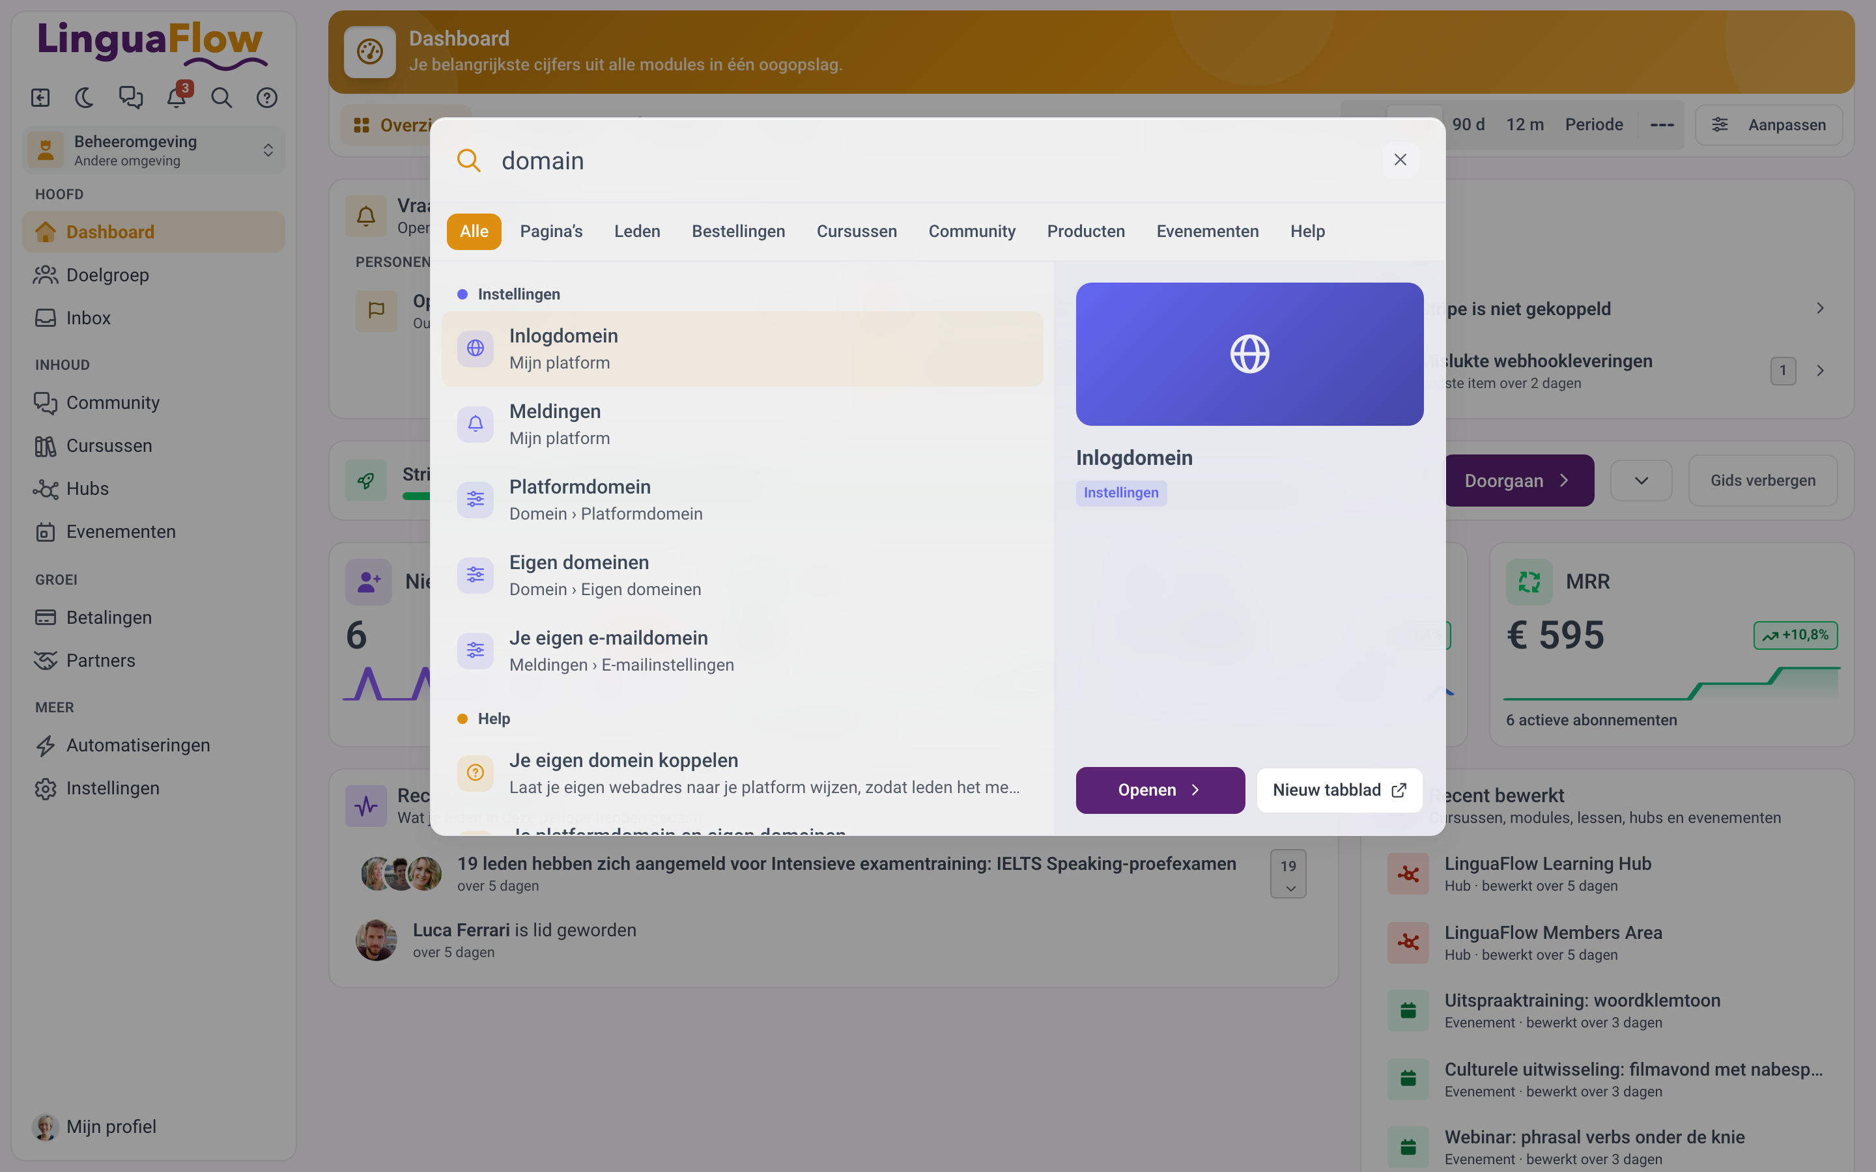Expand Beheeromgeving environment switcher
Image resolution: width=1876 pixels, height=1172 pixels.
click(x=154, y=150)
